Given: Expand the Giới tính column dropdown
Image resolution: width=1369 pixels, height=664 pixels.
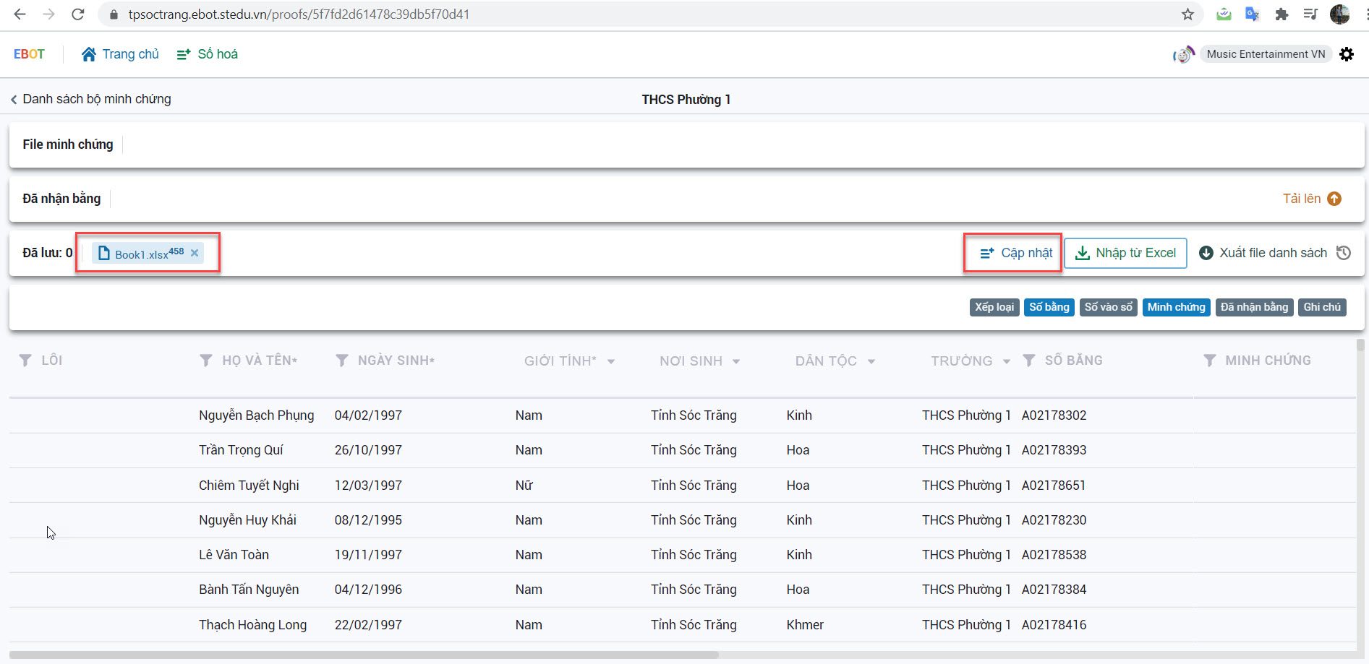Looking at the screenshot, I should pyautogui.click(x=611, y=361).
